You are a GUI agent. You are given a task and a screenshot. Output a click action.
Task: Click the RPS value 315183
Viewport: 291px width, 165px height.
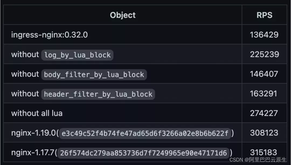point(264,152)
